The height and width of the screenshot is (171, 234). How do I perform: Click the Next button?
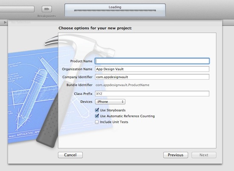pos(204,155)
